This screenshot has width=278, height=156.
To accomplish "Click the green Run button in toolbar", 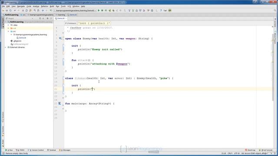I will click(x=99, y=10).
